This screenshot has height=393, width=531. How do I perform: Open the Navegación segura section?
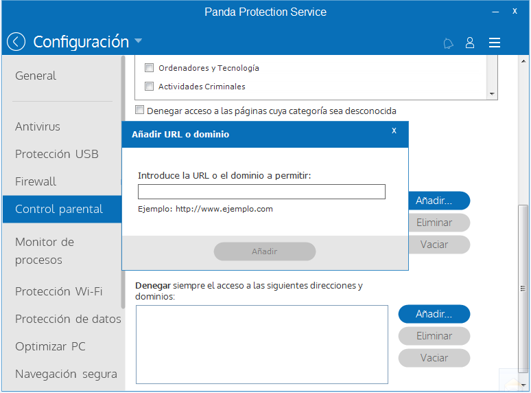point(66,374)
